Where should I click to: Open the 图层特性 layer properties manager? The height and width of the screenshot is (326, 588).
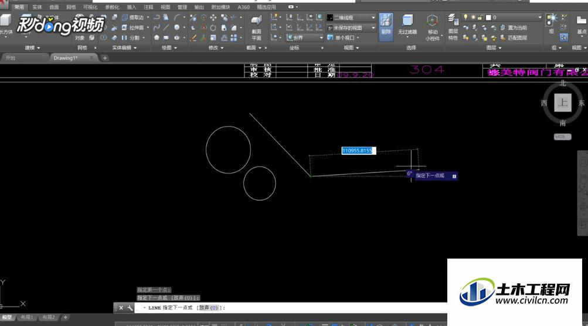click(453, 28)
